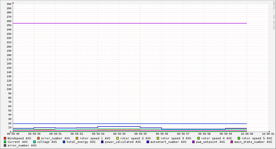
Task: Click the rotor speed 5 AVG label
Action: coord(257,138)
